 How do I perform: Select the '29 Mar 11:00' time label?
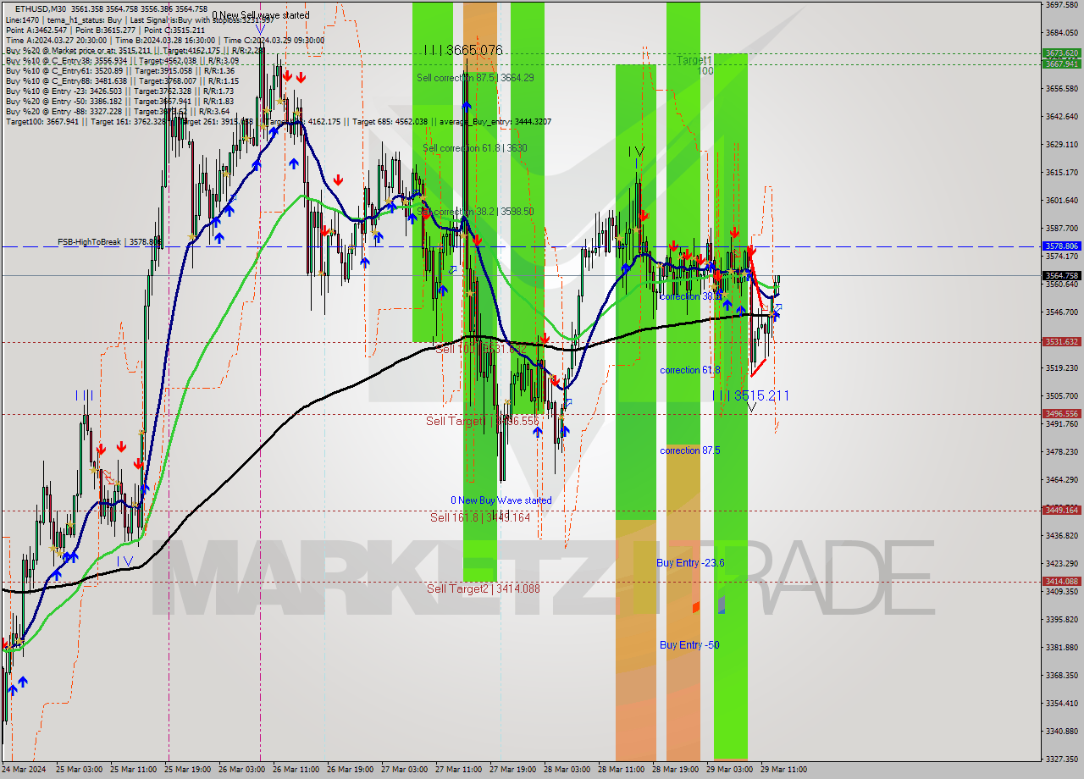pyautogui.click(x=783, y=770)
